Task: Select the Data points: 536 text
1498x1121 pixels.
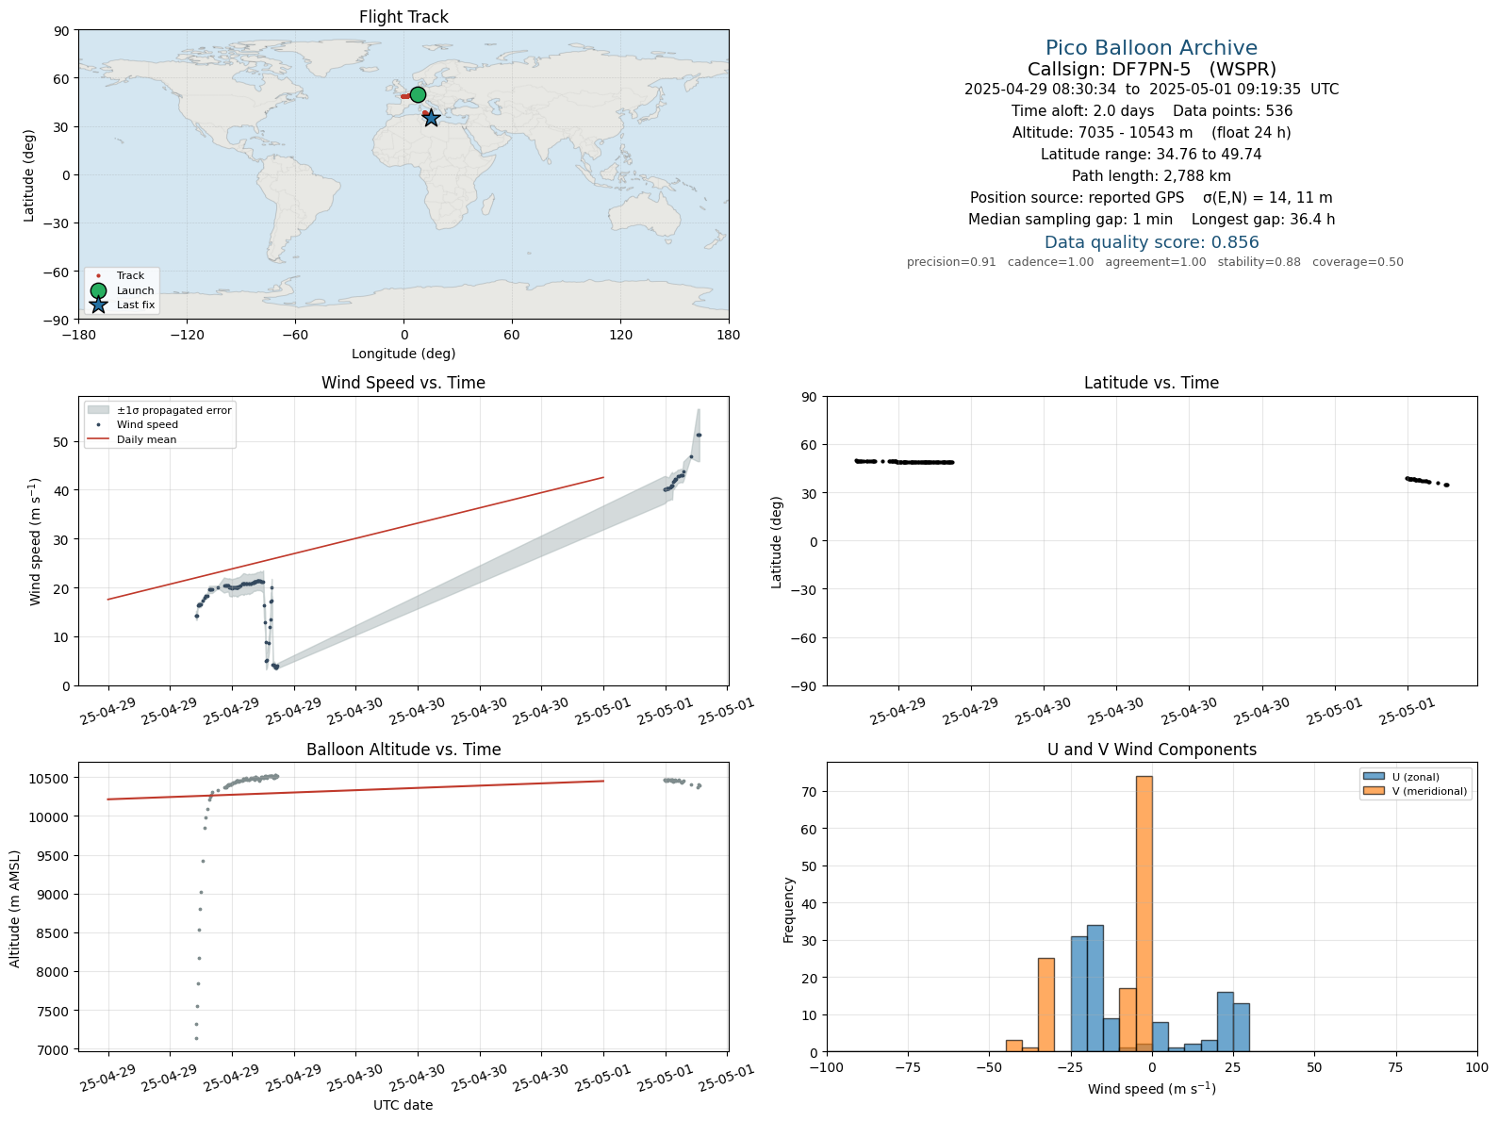Action: 1233,111
